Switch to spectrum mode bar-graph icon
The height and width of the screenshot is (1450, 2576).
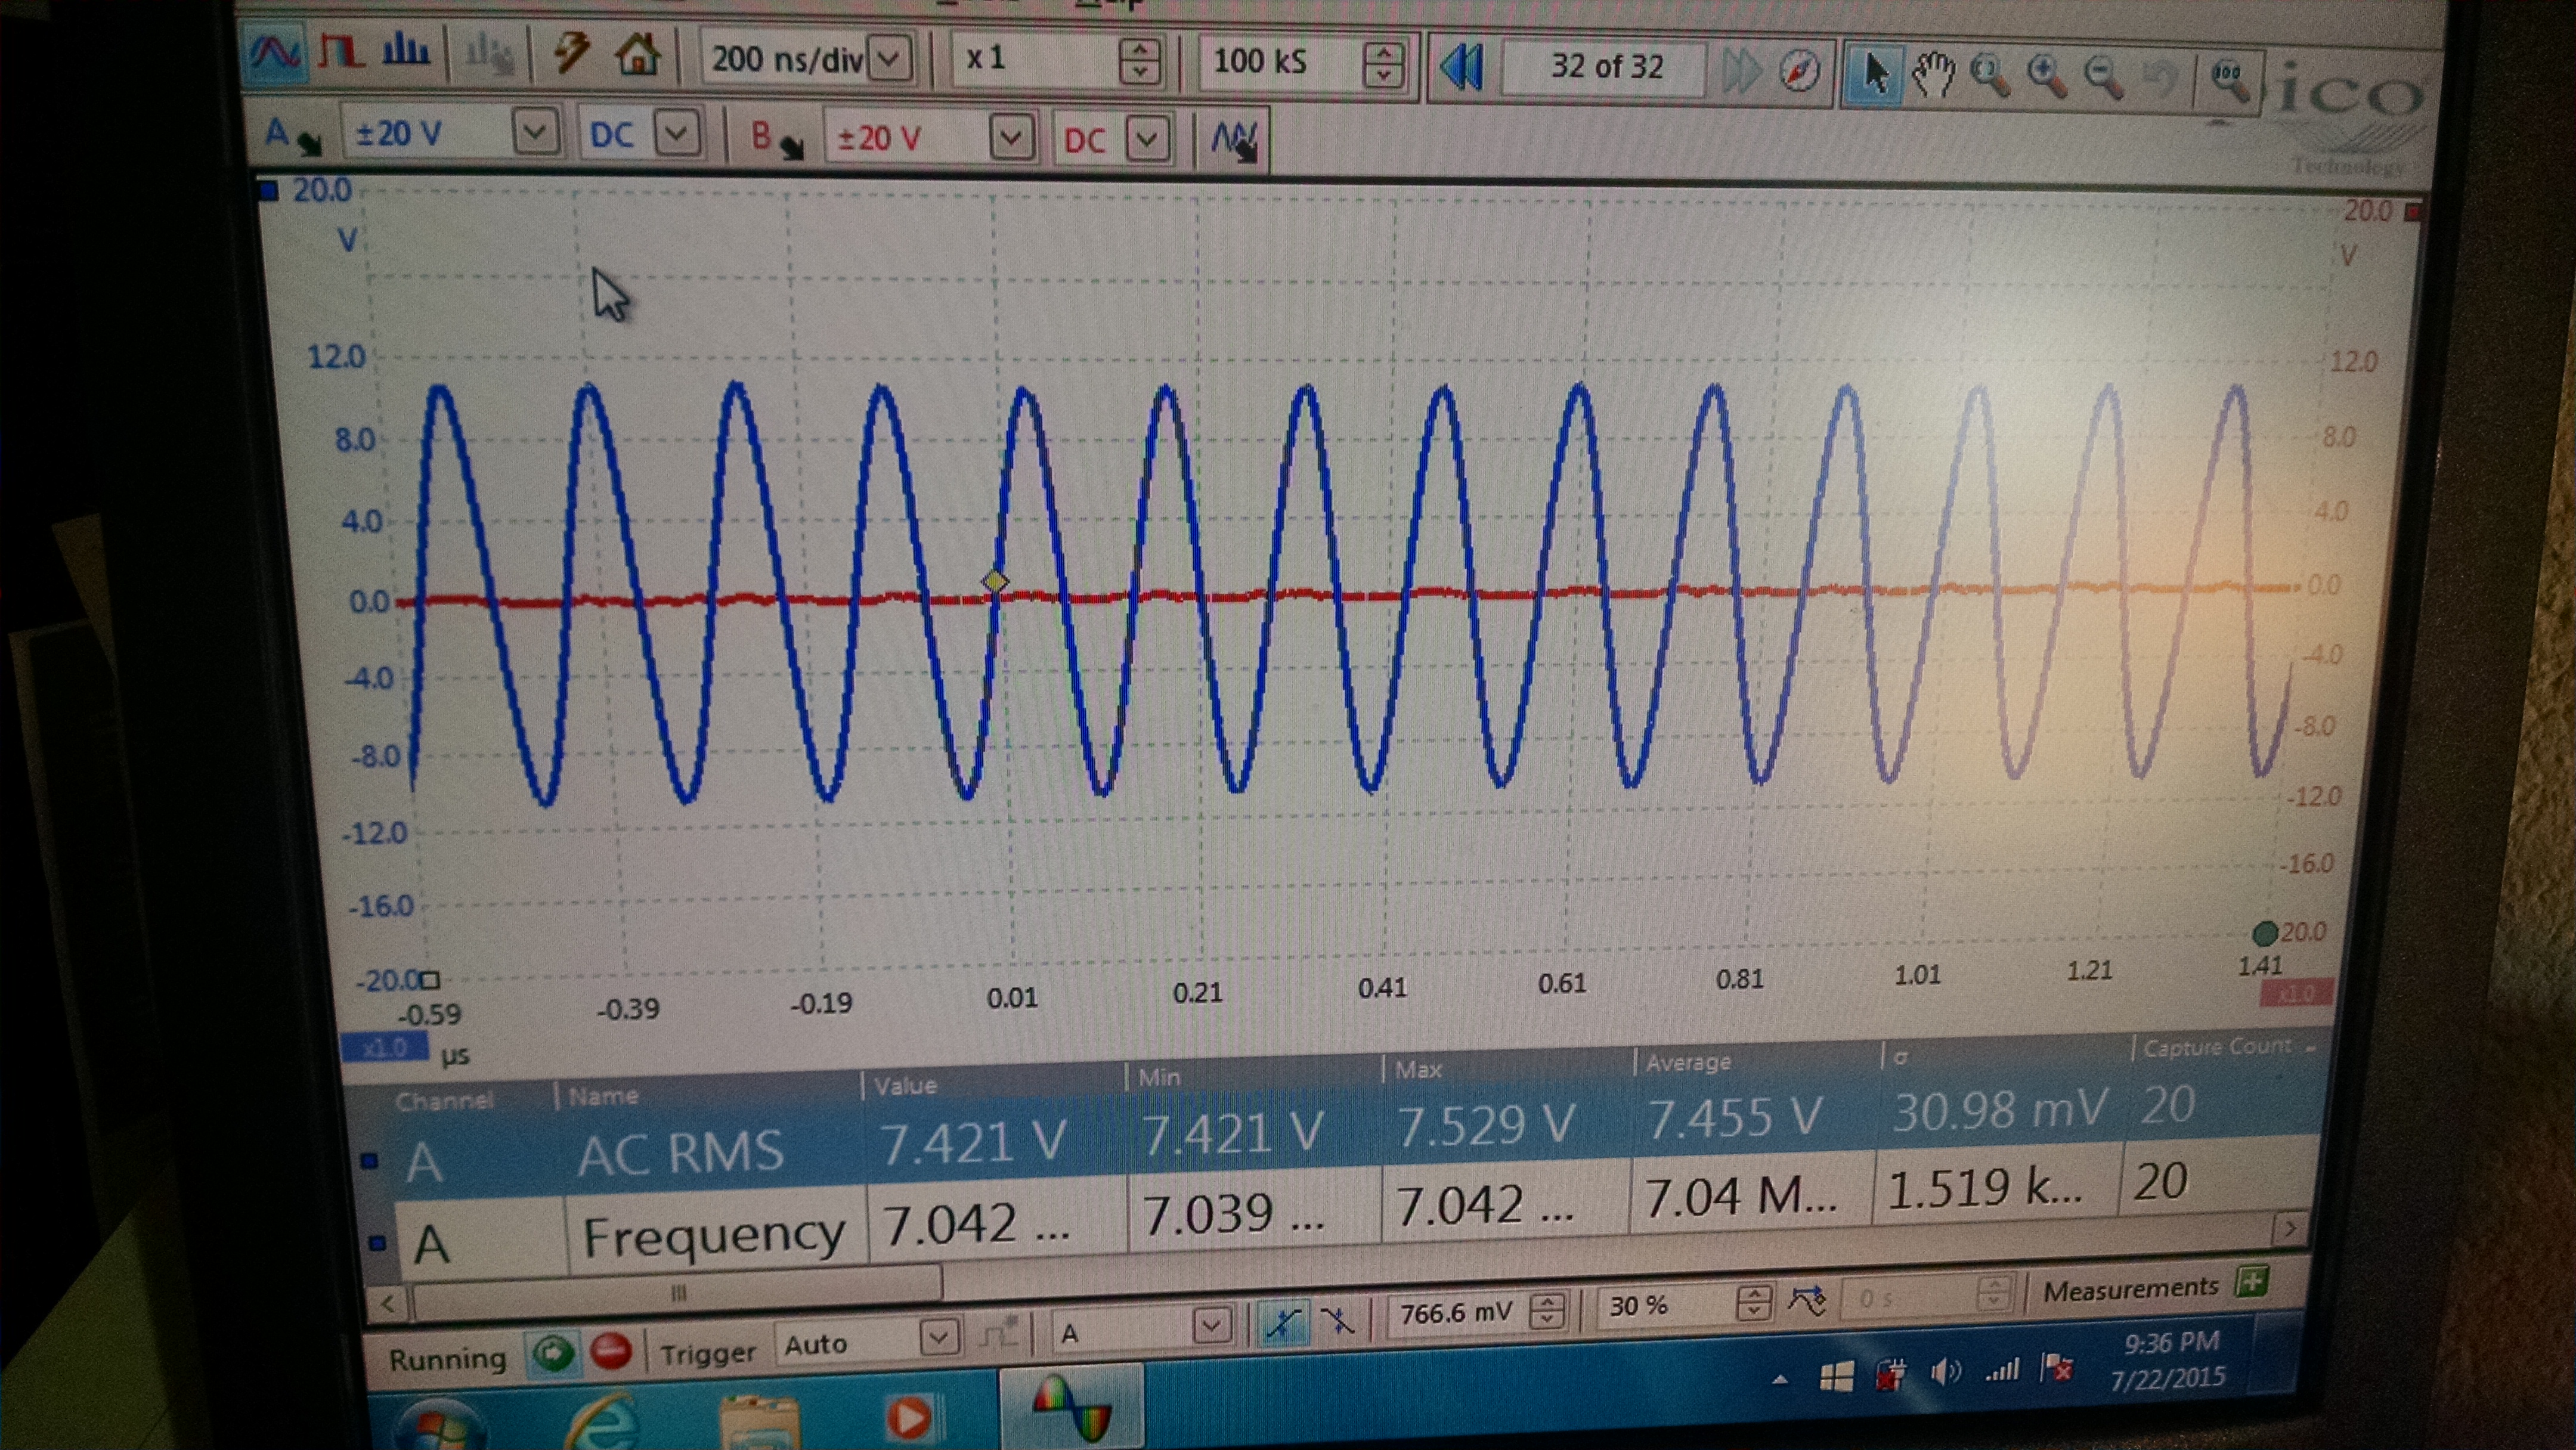click(406, 50)
